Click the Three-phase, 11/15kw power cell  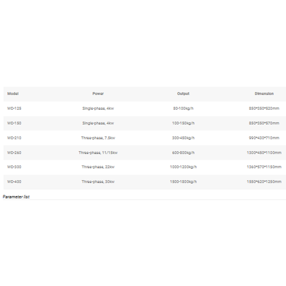pos(98,153)
